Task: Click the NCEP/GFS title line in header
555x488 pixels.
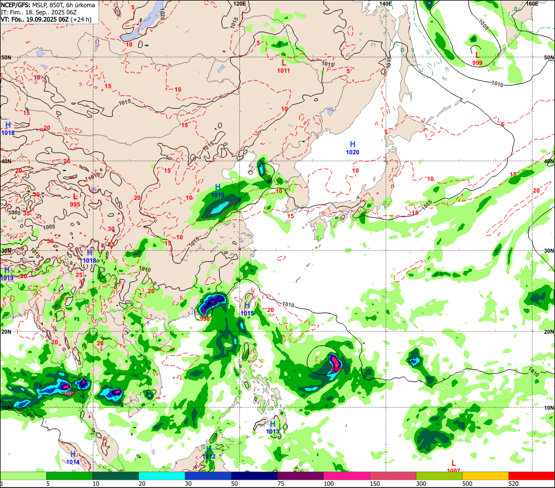Action: coord(48,5)
